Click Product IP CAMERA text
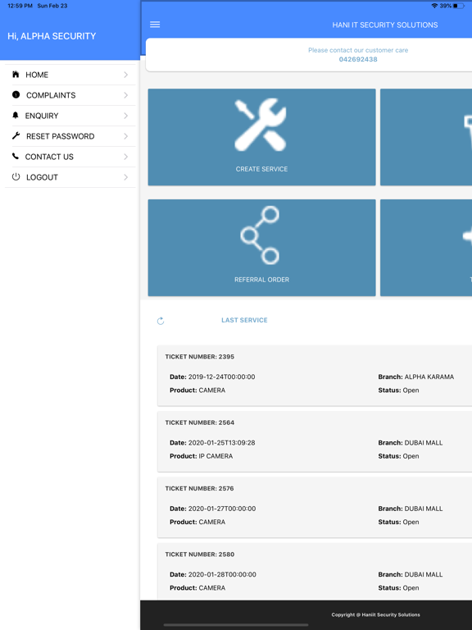 click(x=201, y=456)
